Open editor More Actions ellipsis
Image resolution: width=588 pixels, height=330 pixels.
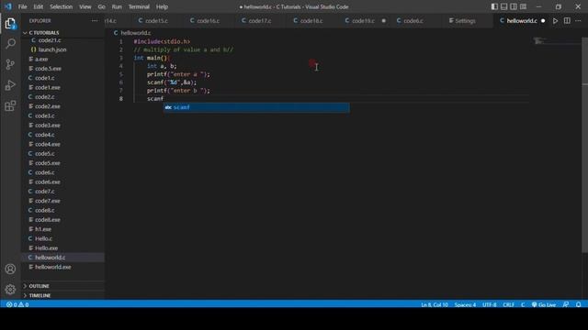coord(578,21)
